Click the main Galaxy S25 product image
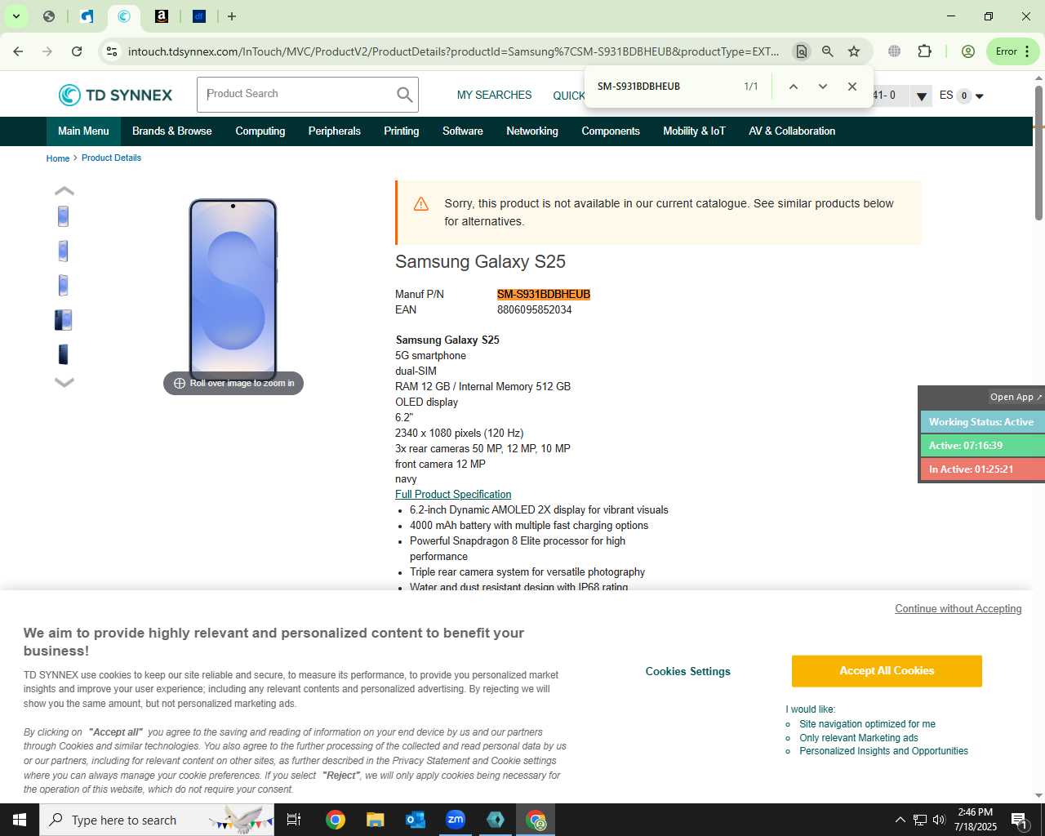Viewport: 1045px width, 836px height. point(233,289)
